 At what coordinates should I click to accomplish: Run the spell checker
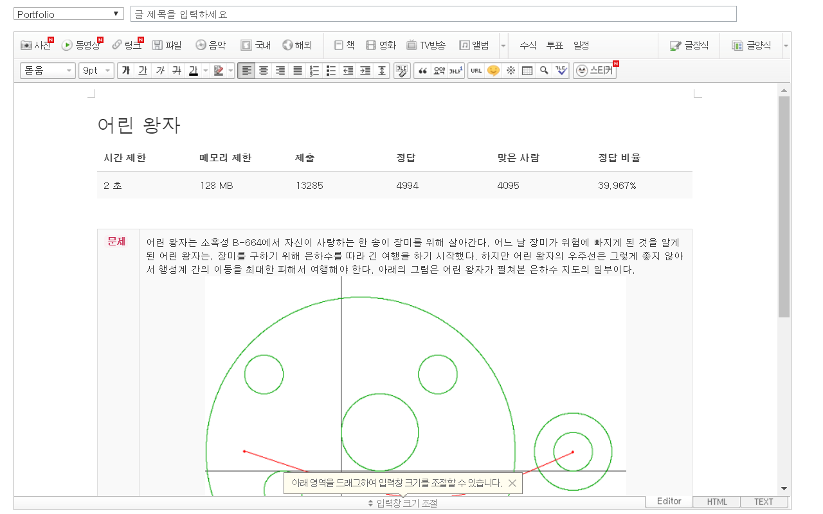[x=561, y=71]
